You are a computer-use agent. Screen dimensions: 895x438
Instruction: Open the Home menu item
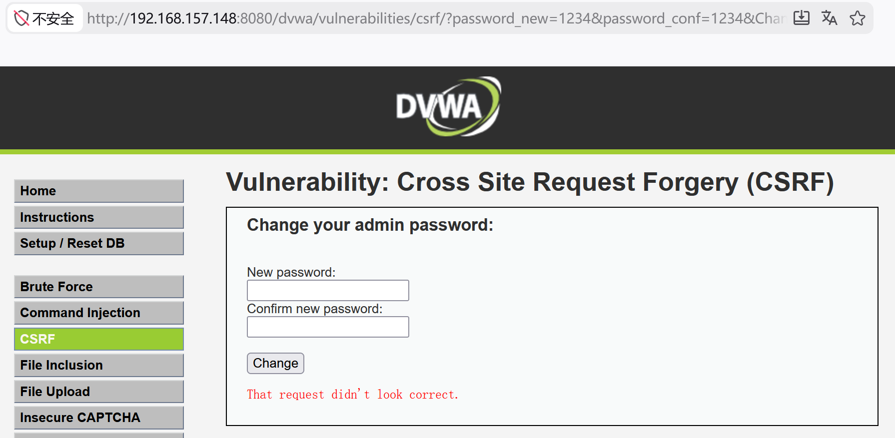coord(99,191)
